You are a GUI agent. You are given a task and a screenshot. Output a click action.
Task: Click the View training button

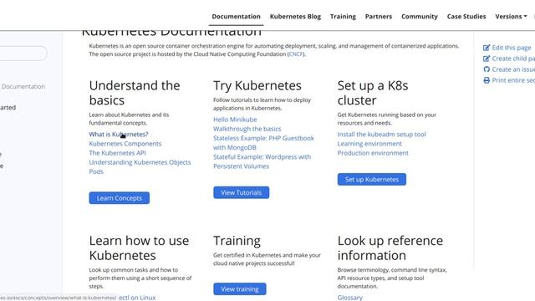coord(240,289)
